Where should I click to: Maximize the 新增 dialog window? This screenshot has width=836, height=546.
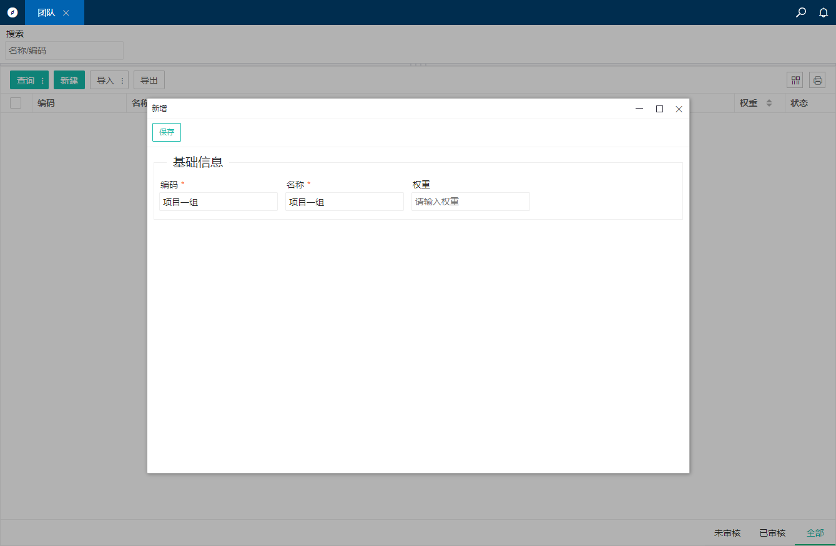(659, 109)
